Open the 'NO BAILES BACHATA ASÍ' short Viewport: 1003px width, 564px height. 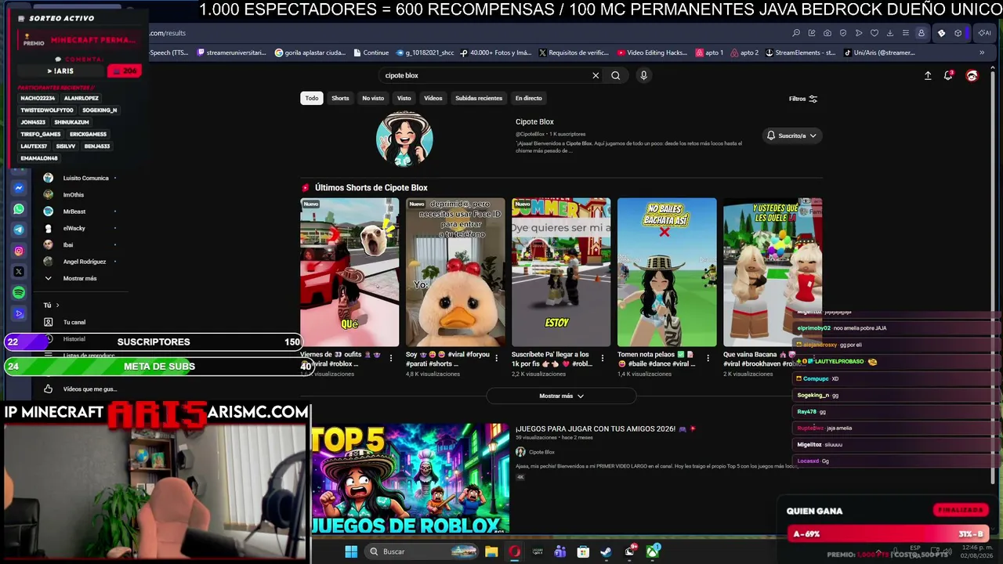667,272
